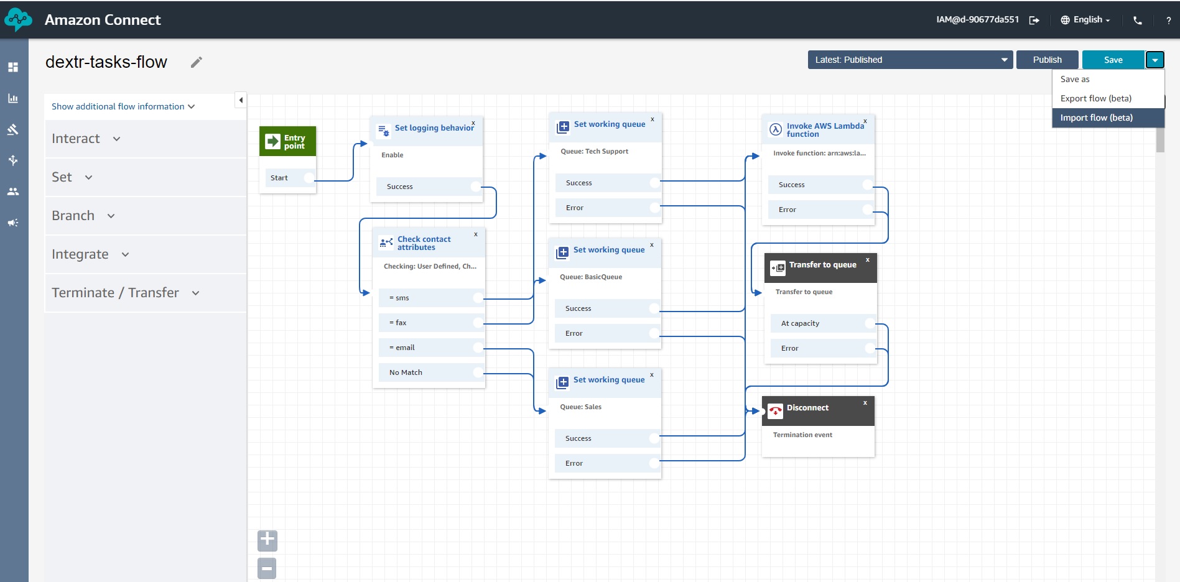Open the phone softphone icon
Screen dimensions: 1180x582
(x=1138, y=20)
